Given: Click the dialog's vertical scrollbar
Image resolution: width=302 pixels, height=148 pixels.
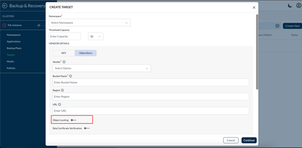Looking at the screenshot, I should pyautogui.click(x=257, y=52).
